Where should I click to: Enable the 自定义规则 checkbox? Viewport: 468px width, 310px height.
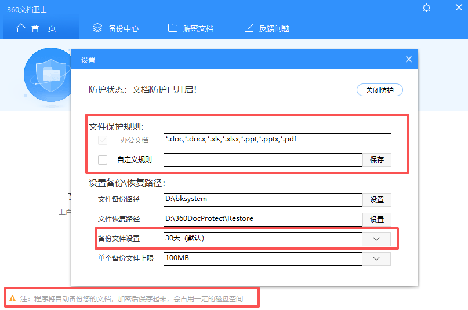(x=103, y=160)
